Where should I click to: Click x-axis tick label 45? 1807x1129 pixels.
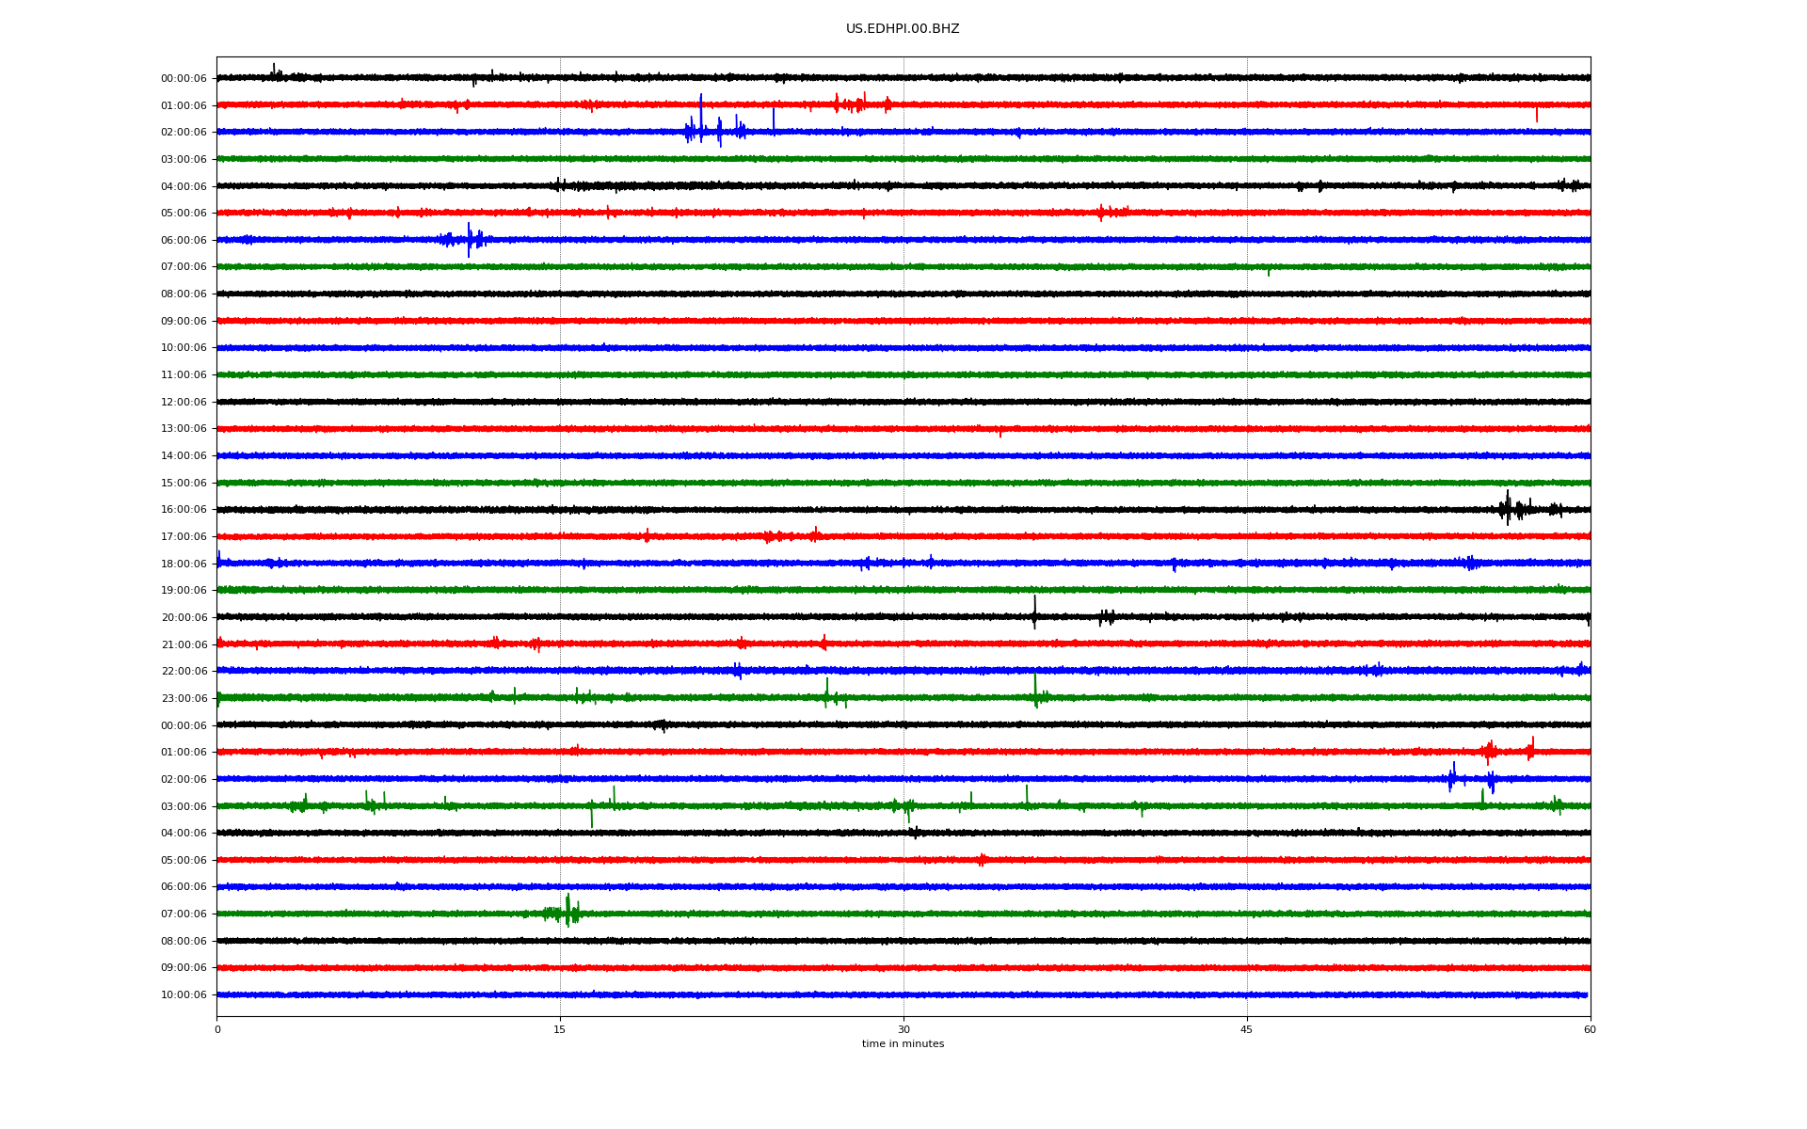click(1247, 1029)
